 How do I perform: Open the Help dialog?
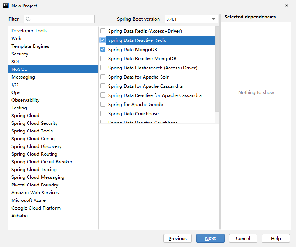[276, 238]
